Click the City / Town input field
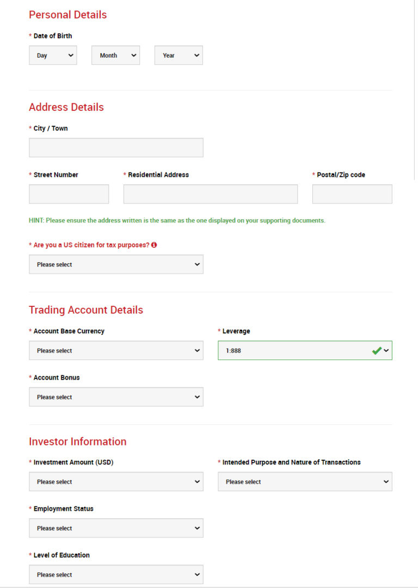The height and width of the screenshot is (588, 418). pyautogui.click(x=116, y=147)
